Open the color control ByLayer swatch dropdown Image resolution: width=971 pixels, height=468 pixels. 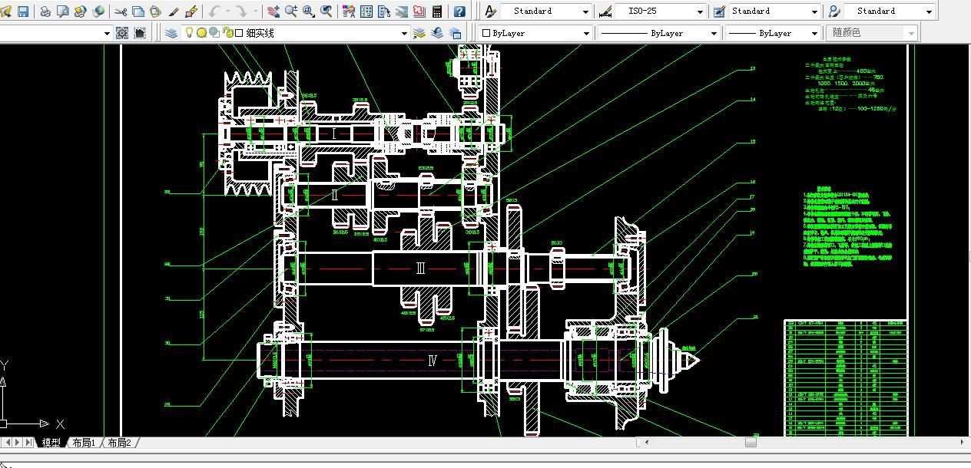[x=586, y=33]
